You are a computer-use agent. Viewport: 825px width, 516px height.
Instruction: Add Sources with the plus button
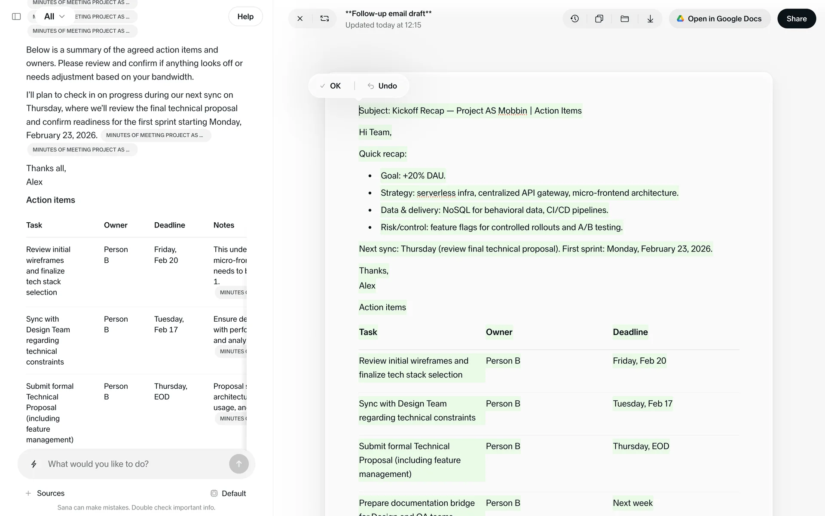click(x=28, y=493)
